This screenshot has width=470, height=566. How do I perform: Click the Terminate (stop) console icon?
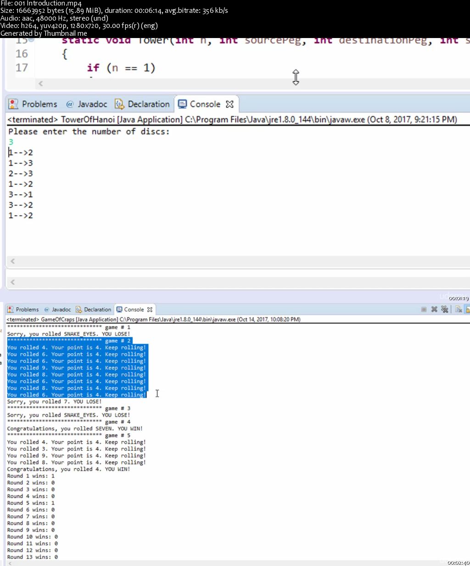click(424, 309)
